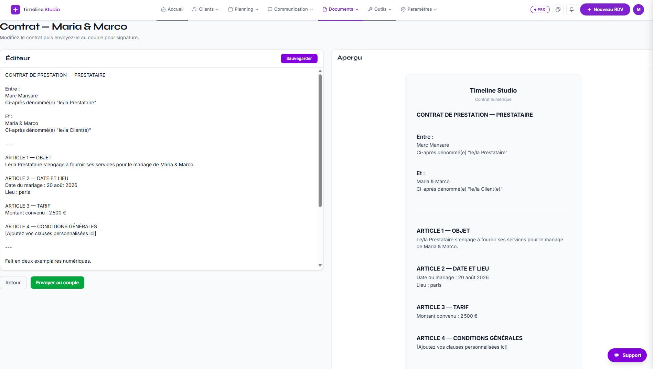Expand the Clients dropdown menu
The width and height of the screenshot is (653, 369).
click(205, 9)
